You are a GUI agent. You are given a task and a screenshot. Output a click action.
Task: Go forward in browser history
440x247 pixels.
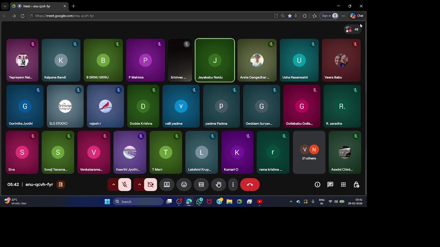click(x=14, y=16)
